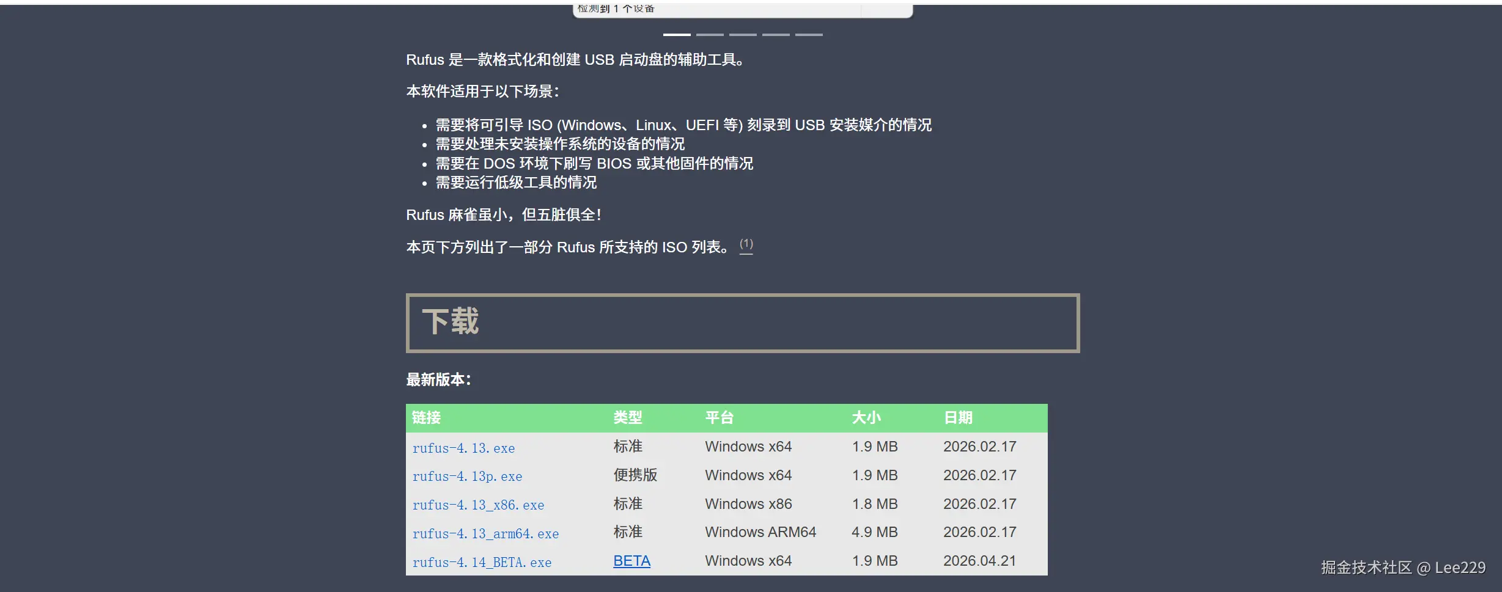Click the line 需要运行低级工具的情况

point(516,183)
